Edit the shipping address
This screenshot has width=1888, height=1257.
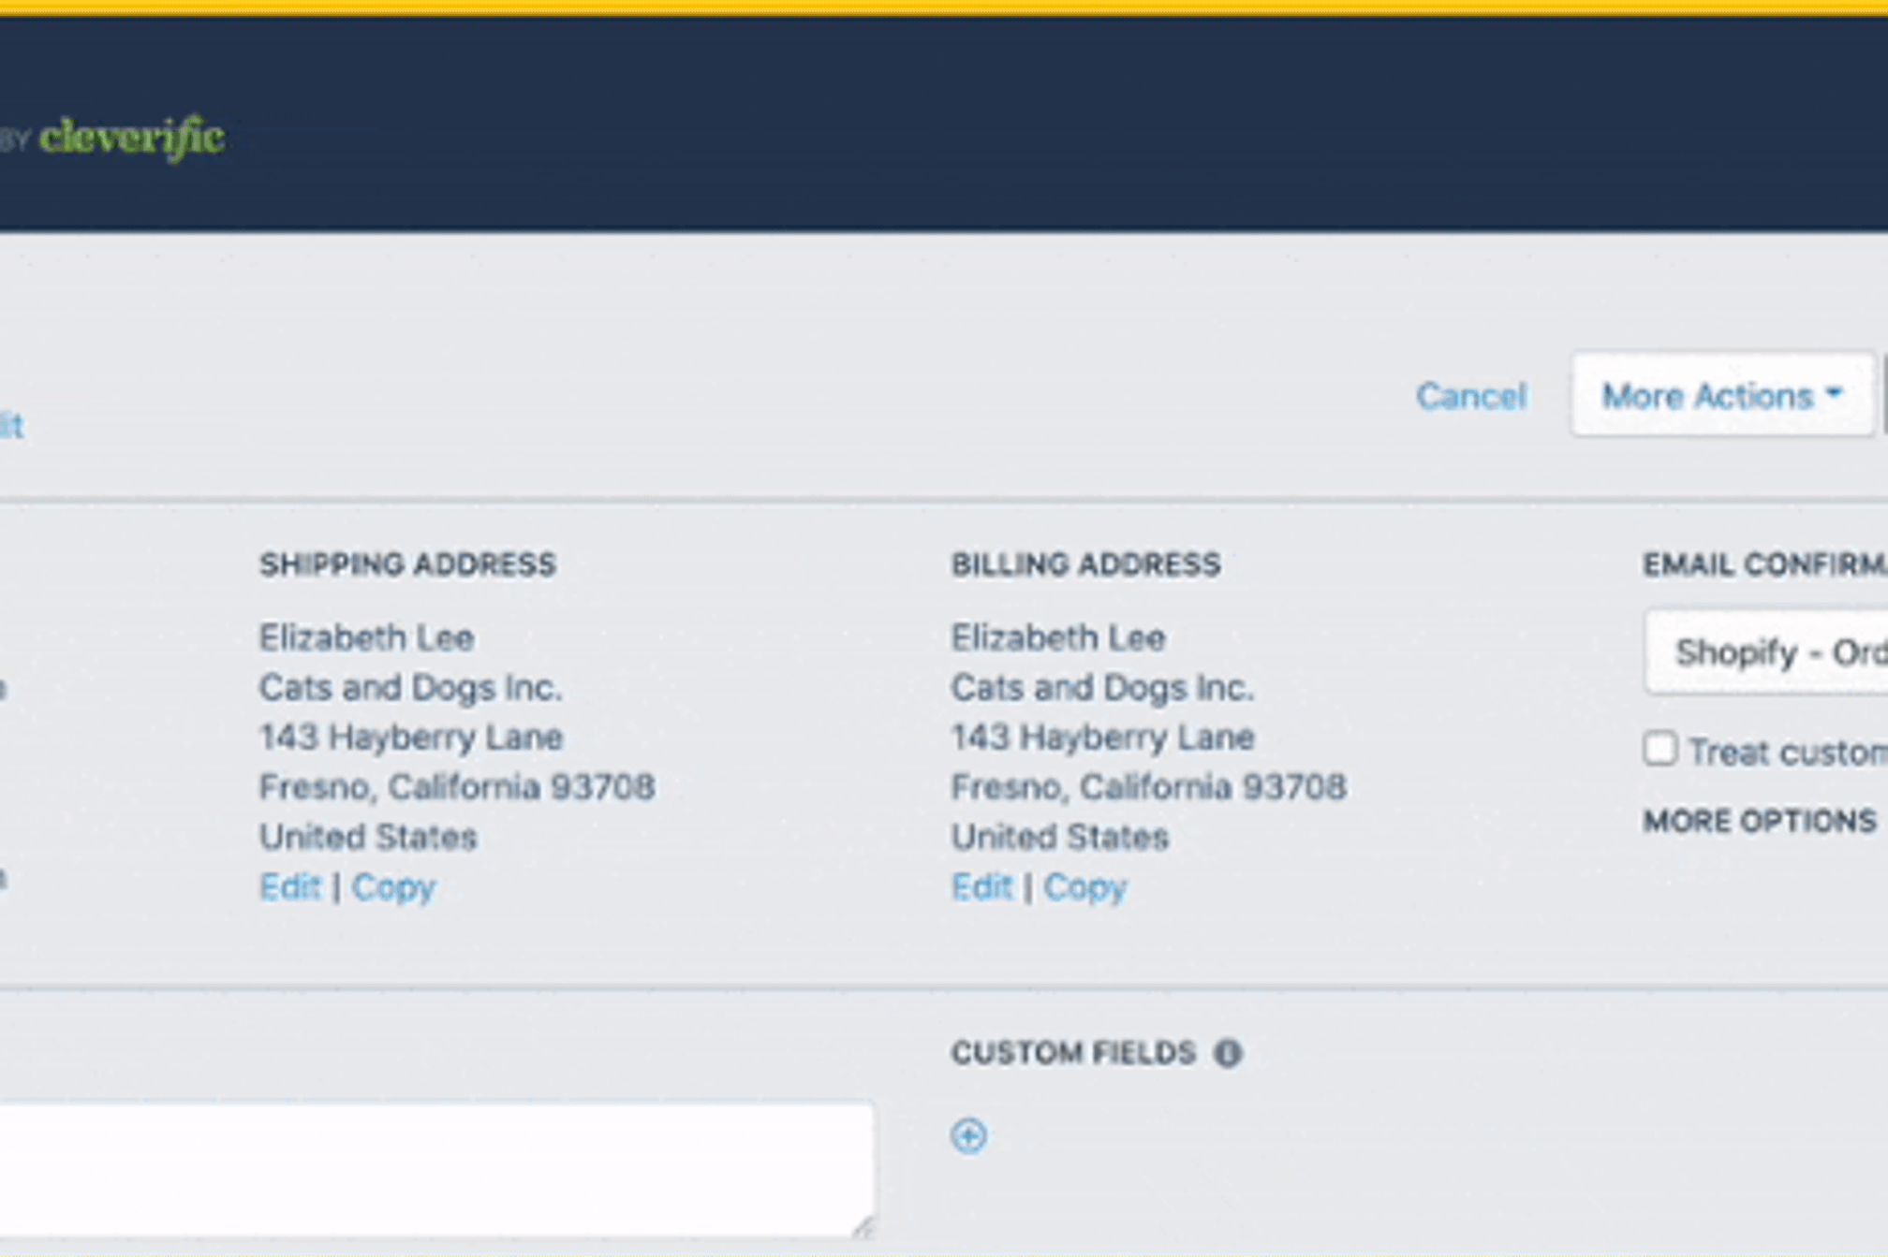point(290,886)
